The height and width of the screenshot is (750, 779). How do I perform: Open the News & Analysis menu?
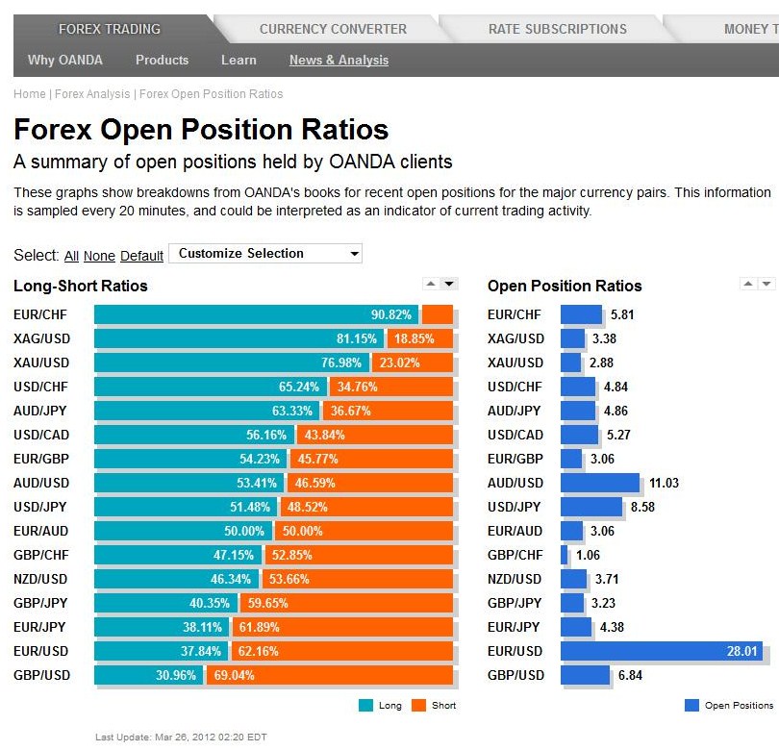click(x=339, y=61)
